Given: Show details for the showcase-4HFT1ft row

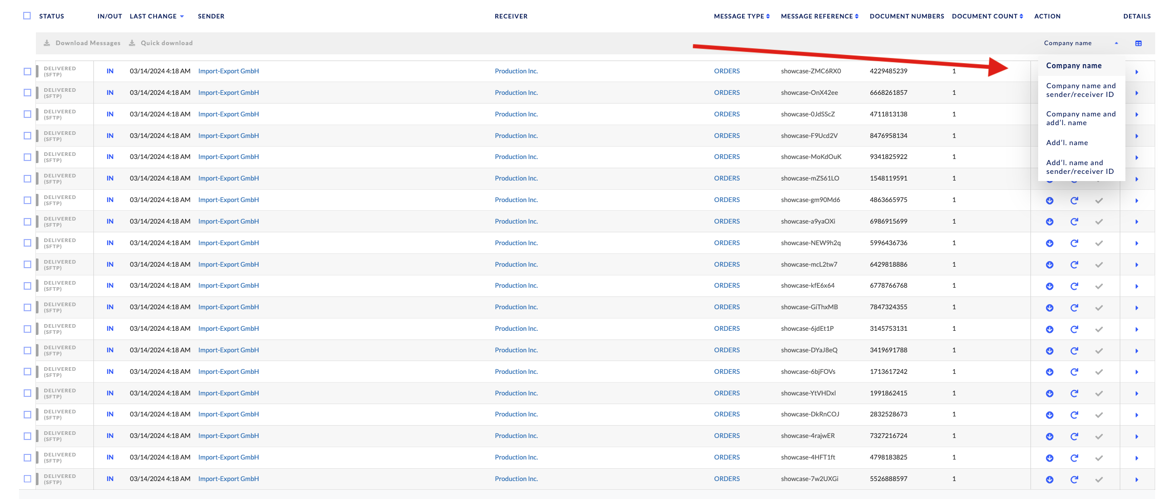Looking at the screenshot, I should (x=1137, y=458).
